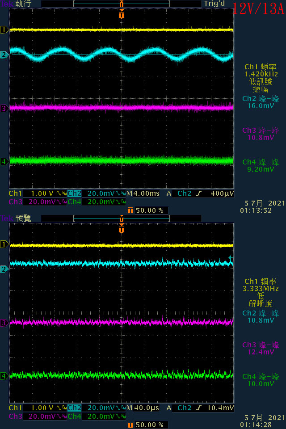Click the 執行 run status label
This screenshot has height=429, width=286.
tap(23, 4)
